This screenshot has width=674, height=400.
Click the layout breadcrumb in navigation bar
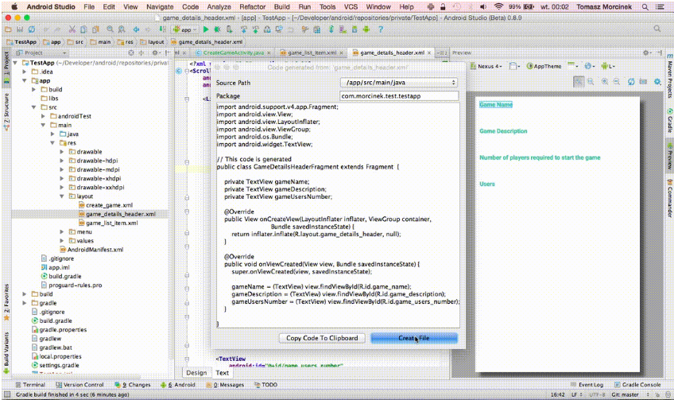(152, 41)
